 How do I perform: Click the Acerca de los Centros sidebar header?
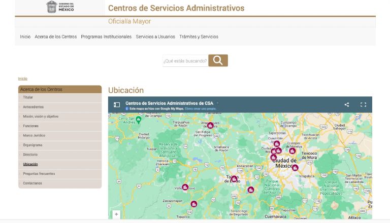[x=60, y=89]
